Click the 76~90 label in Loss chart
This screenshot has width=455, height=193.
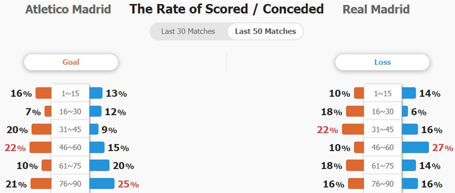pyautogui.click(x=383, y=184)
